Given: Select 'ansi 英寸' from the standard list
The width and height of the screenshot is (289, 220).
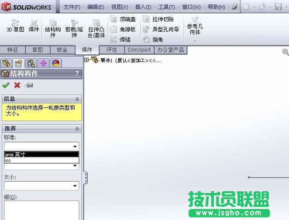Looking at the screenshot, I should [x=42, y=155].
